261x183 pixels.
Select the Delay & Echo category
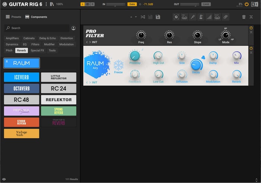47,38
